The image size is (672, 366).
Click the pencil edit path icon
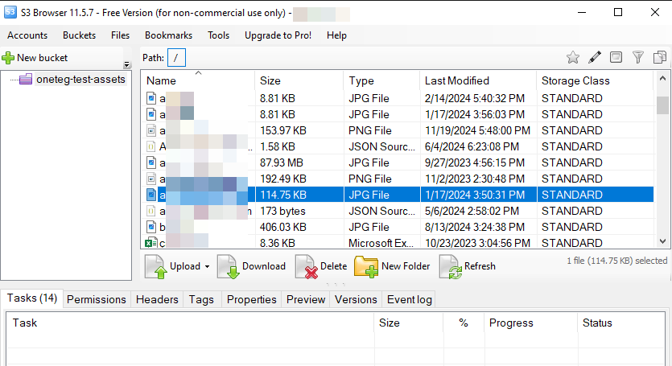click(595, 57)
